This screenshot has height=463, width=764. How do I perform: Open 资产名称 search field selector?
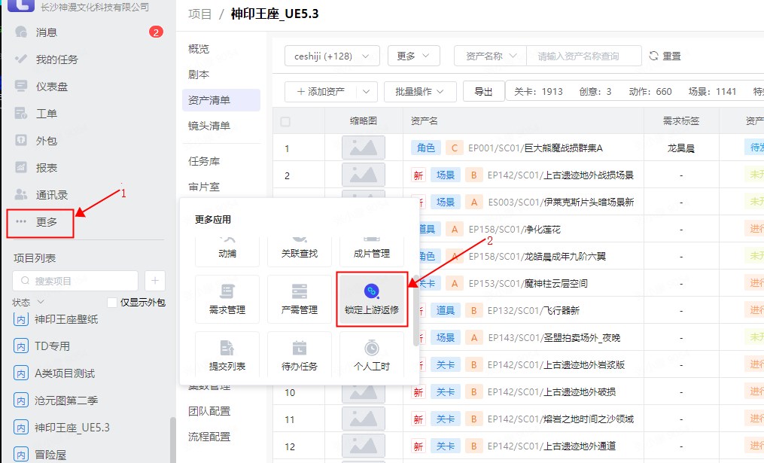click(490, 56)
